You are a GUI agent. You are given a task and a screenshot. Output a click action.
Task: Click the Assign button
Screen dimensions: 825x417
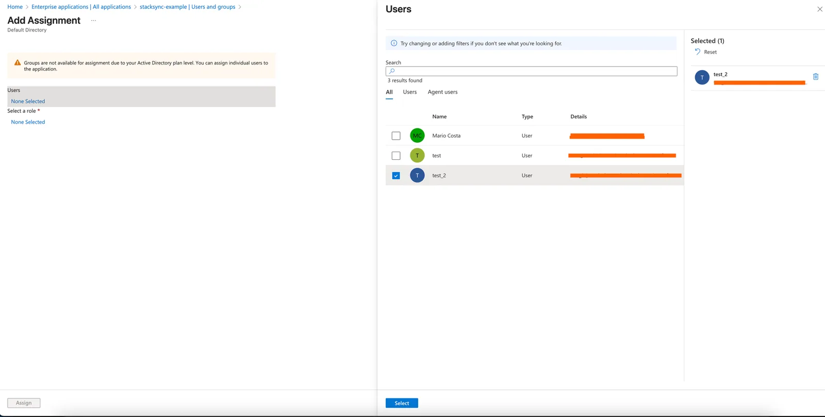click(x=24, y=403)
